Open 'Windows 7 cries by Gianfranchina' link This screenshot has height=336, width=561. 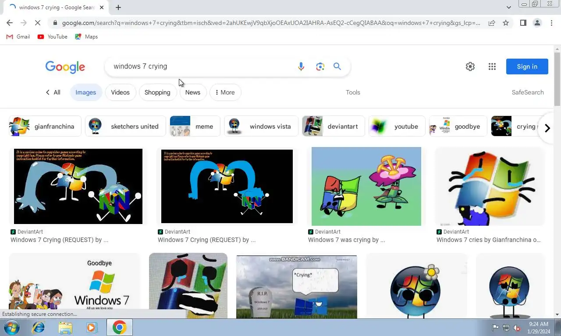489,240
